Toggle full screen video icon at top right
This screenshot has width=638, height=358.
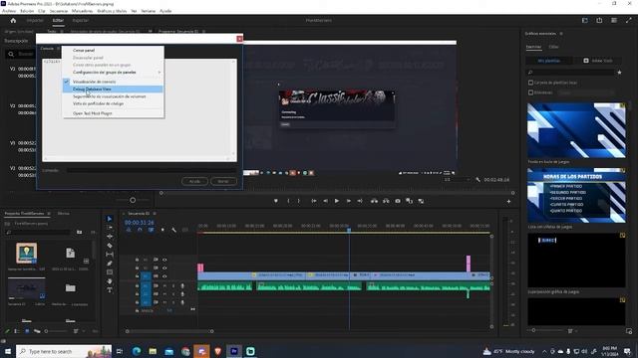(x=628, y=20)
